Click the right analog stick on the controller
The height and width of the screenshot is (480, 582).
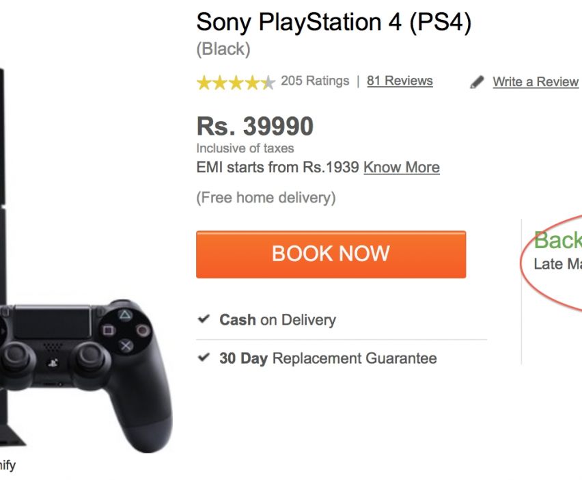coord(88,358)
